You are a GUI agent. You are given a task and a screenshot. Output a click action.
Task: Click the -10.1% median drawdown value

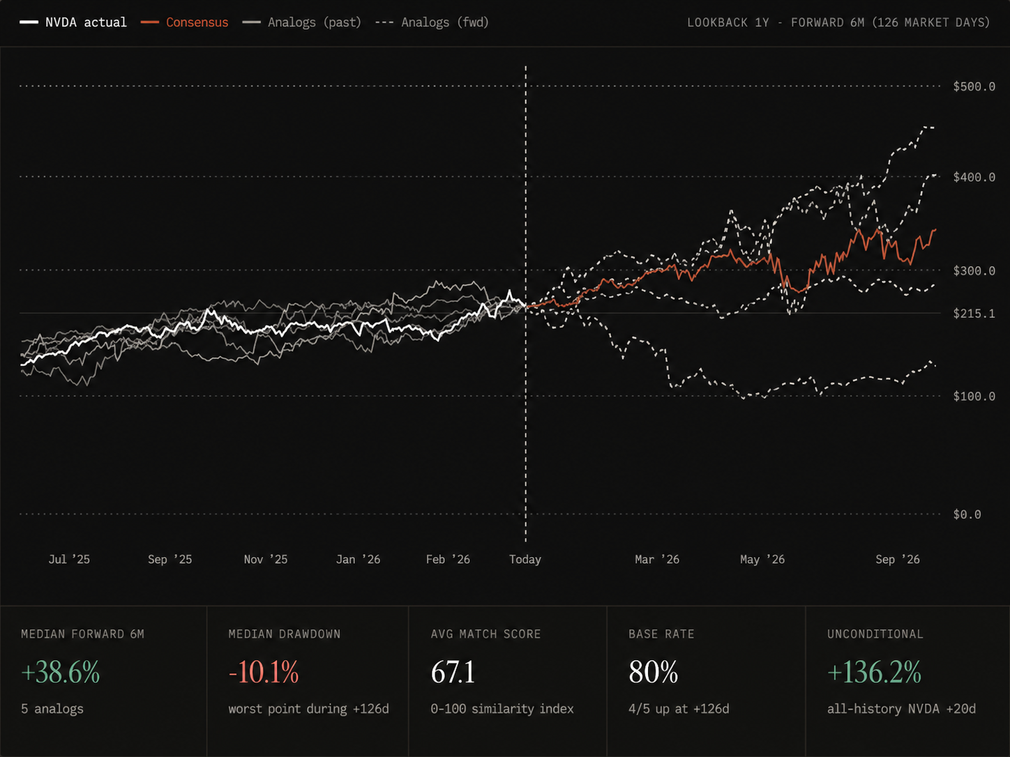[x=264, y=673]
